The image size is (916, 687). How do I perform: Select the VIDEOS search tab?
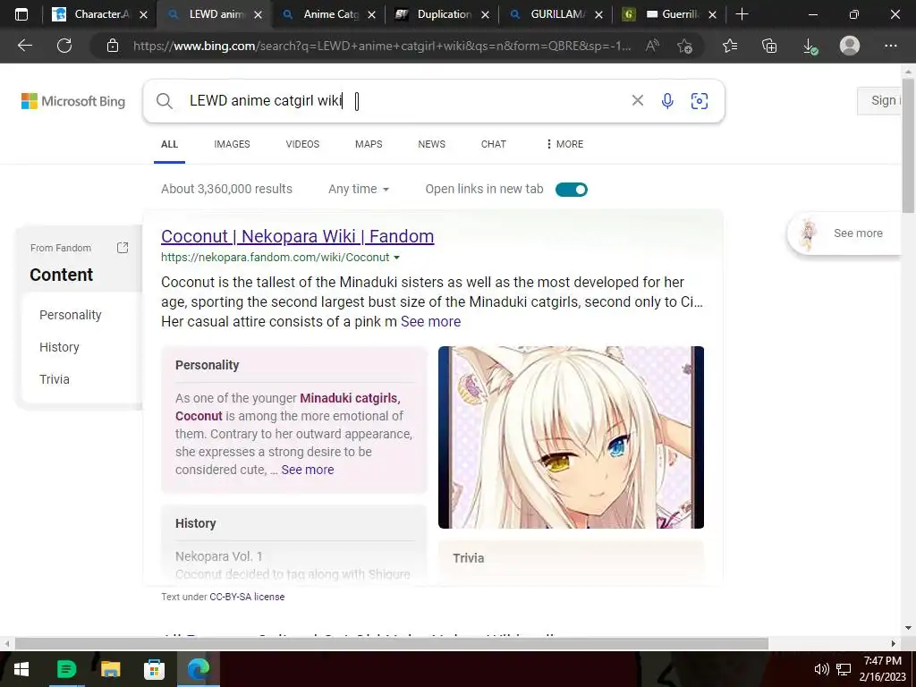coord(302,144)
